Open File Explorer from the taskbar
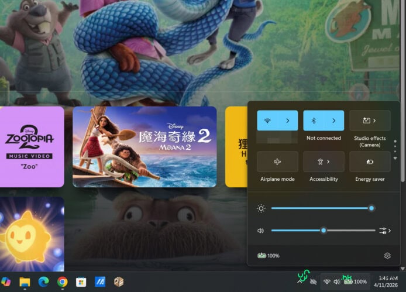Screen dimensions: 406x292 click(25, 281)
